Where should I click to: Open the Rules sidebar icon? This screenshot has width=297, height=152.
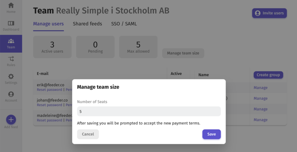coord(11,59)
